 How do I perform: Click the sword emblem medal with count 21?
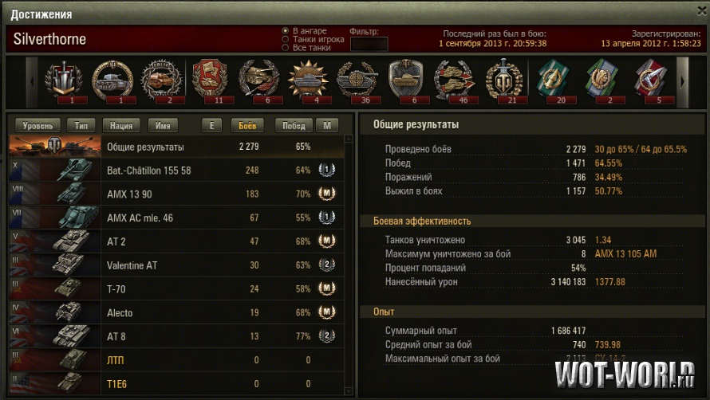click(x=504, y=80)
